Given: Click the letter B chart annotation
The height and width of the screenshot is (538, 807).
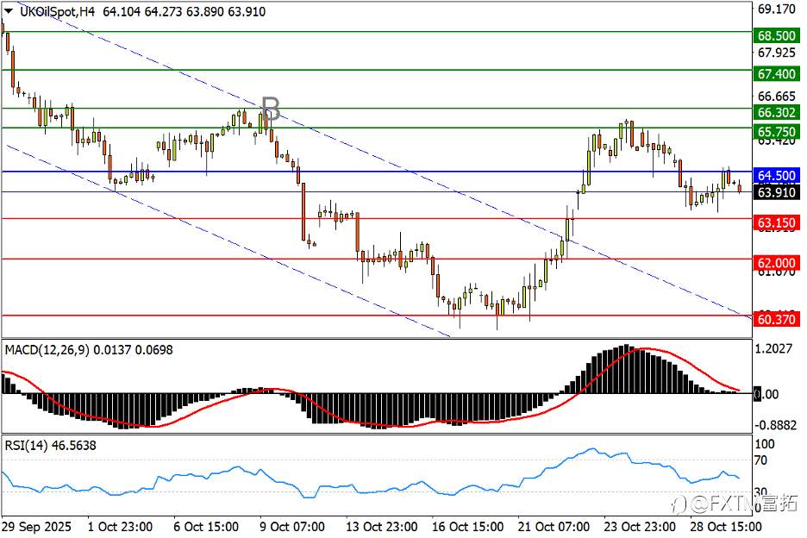Looking at the screenshot, I should pos(271,109).
